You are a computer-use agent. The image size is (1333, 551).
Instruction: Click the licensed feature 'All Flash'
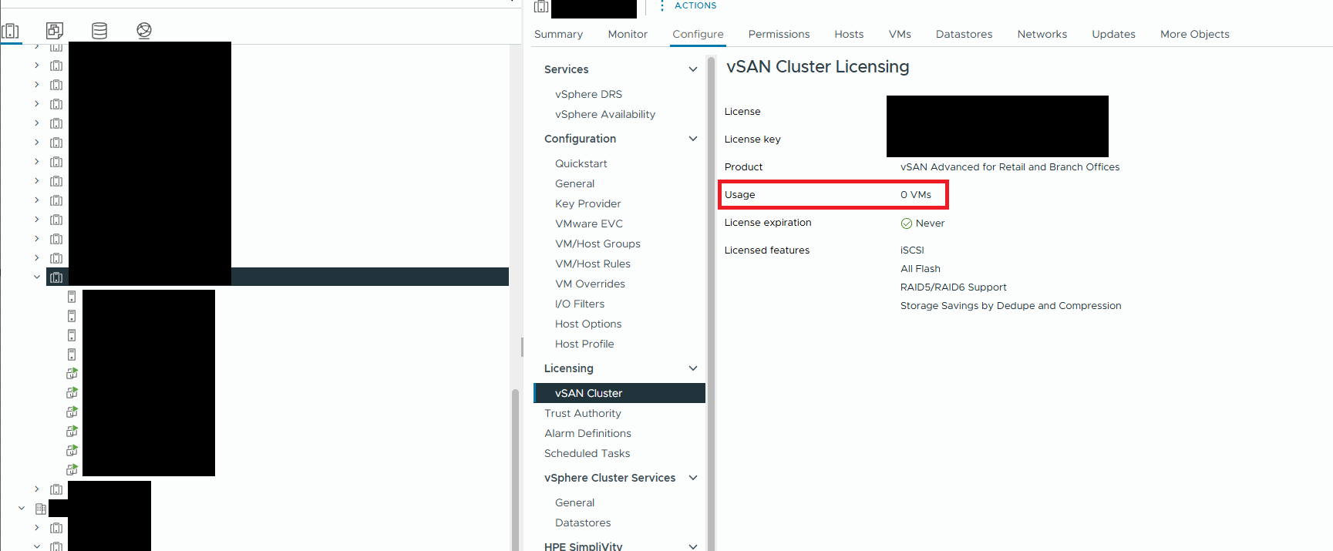921,269
